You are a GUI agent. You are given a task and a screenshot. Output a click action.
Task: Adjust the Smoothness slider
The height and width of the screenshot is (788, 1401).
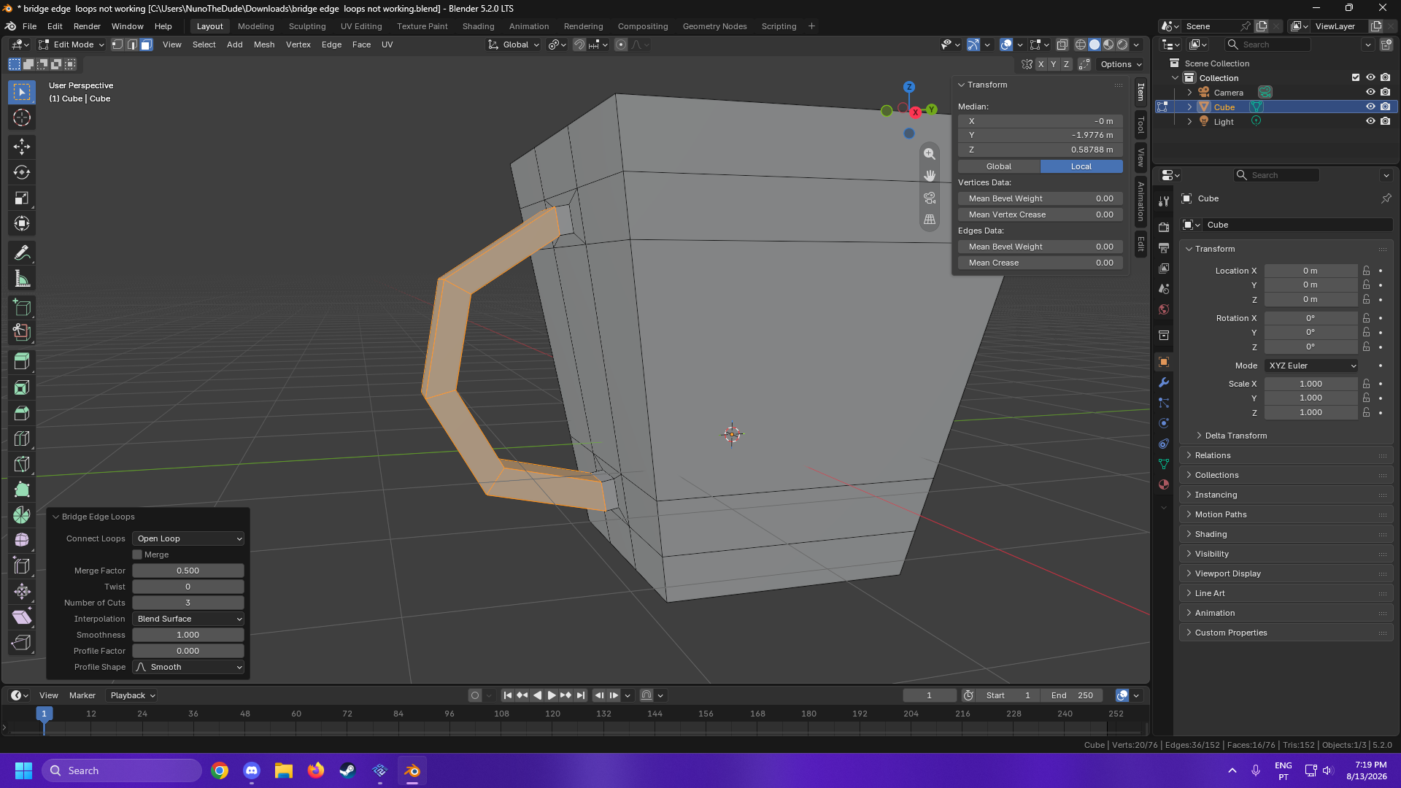pos(188,635)
